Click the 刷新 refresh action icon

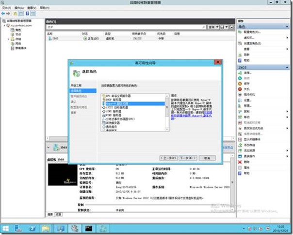[240, 55]
